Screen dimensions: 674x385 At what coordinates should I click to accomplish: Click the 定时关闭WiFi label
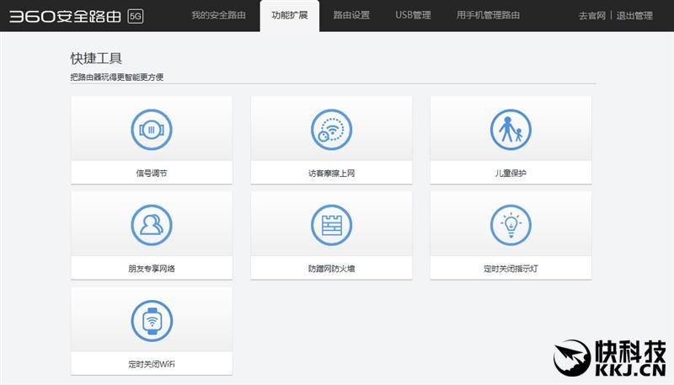tap(152, 364)
